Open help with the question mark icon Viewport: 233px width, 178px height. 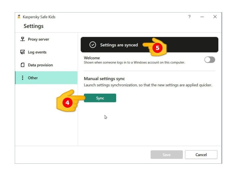click(189, 17)
